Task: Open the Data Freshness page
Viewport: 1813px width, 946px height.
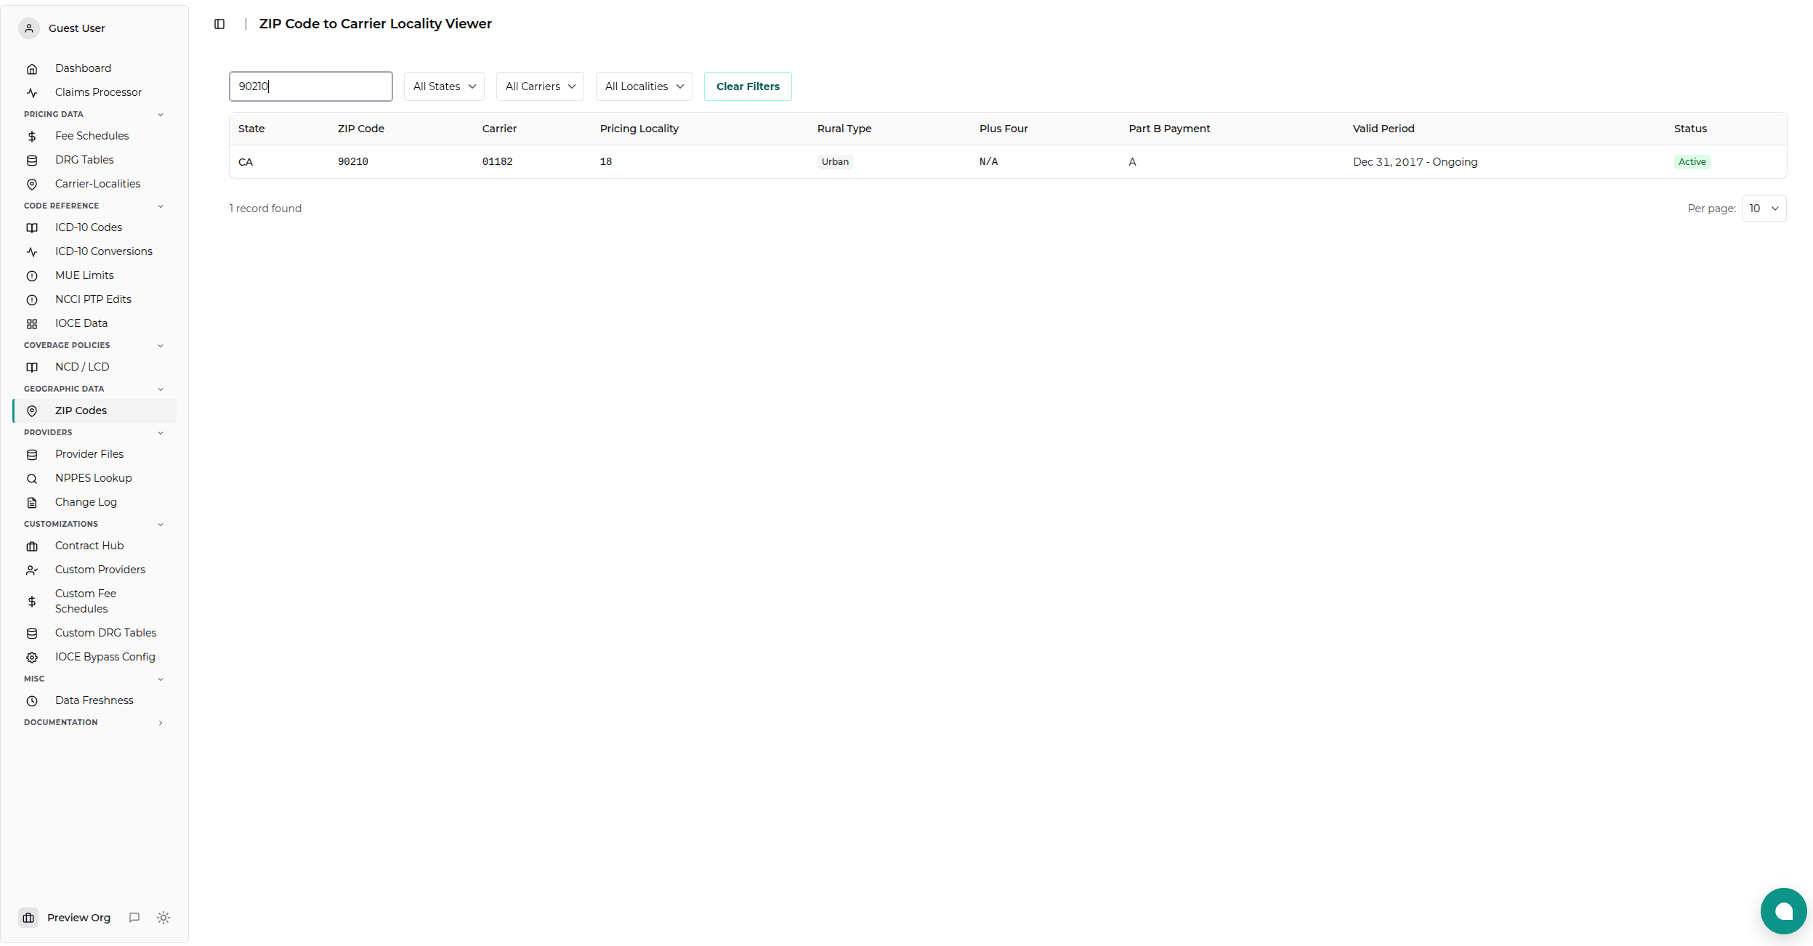Action: pyautogui.click(x=94, y=700)
